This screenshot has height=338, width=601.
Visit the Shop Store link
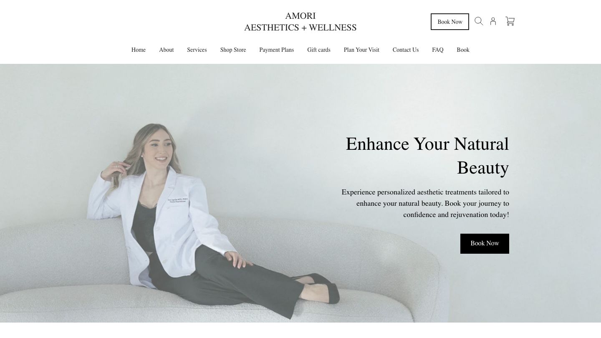coord(233,50)
